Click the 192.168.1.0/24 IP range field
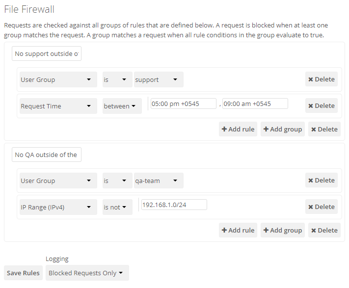 173,205
